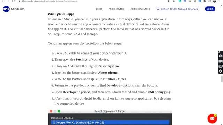This screenshot has width=223, height=125.
Task: Click the browser back arrow
Action: 3,1
